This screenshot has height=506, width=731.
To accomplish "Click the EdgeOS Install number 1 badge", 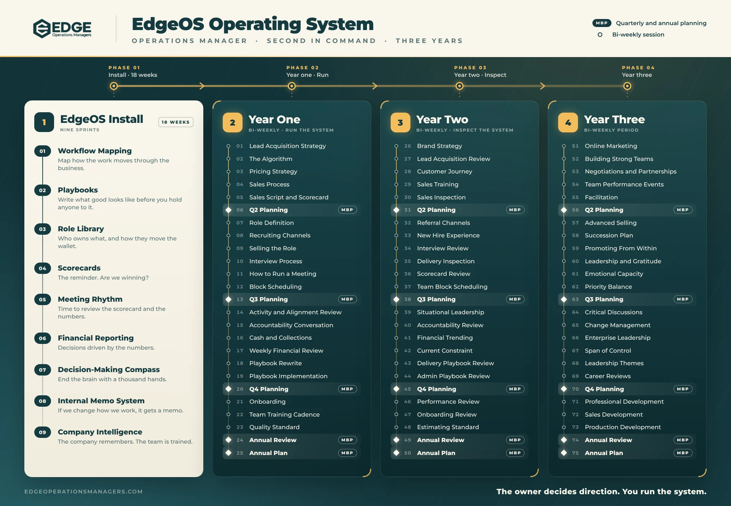I will click(44, 122).
